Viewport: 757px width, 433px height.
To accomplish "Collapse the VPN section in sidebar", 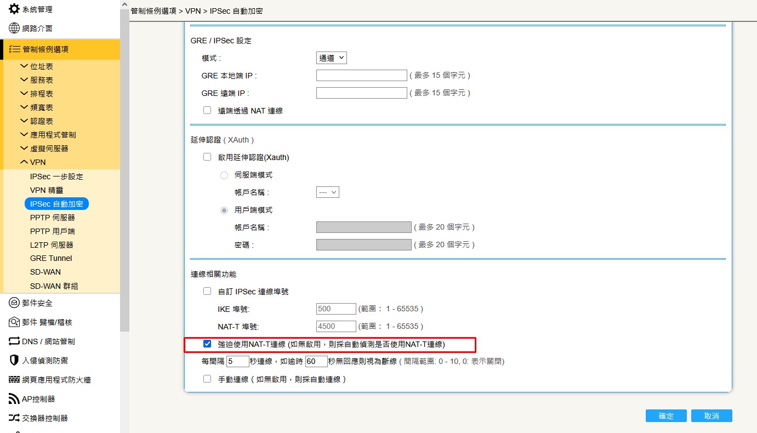I will tap(24, 162).
